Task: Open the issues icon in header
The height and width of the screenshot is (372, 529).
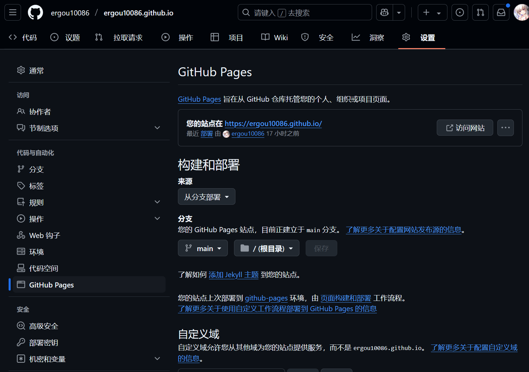Action: [x=460, y=12]
